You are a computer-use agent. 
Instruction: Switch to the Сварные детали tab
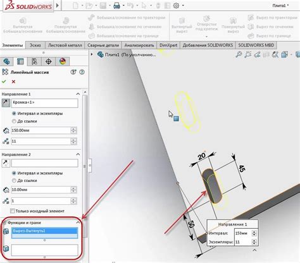click(103, 46)
